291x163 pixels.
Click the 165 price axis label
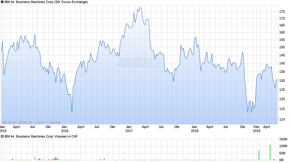coord(282,25)
